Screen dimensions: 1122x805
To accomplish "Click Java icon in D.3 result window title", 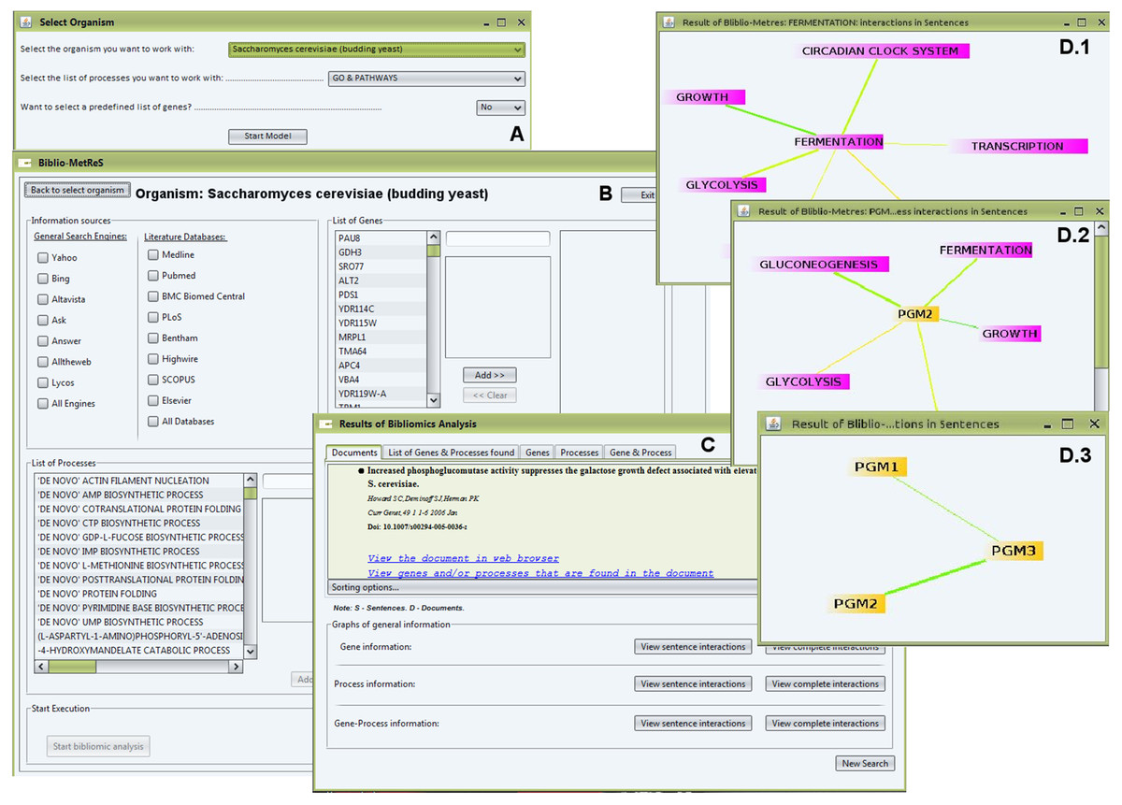I will (773, 424).
